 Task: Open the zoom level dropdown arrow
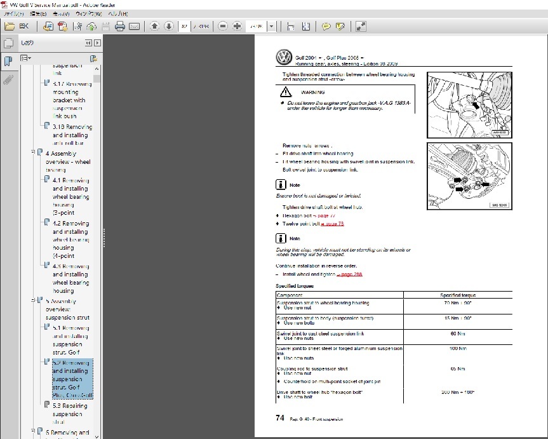pyautogui.click(x=272, y=26)
